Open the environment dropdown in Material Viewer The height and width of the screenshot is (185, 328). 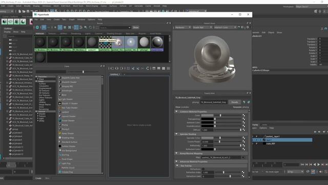225,27
